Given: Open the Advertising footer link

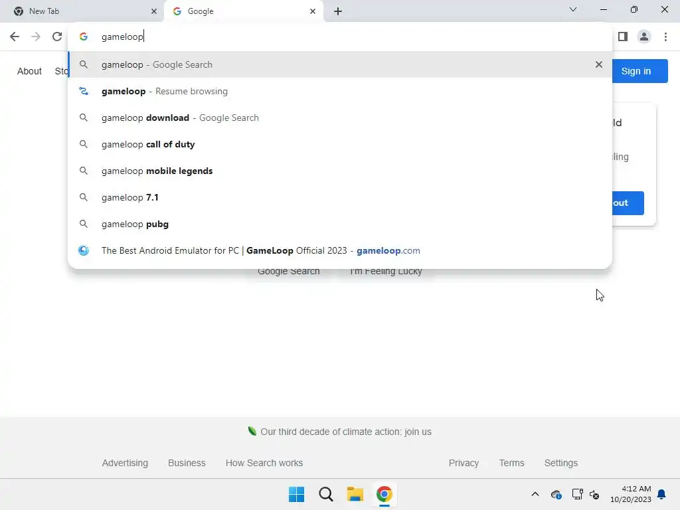Looking at the screenshot, I should pos(125,463).
